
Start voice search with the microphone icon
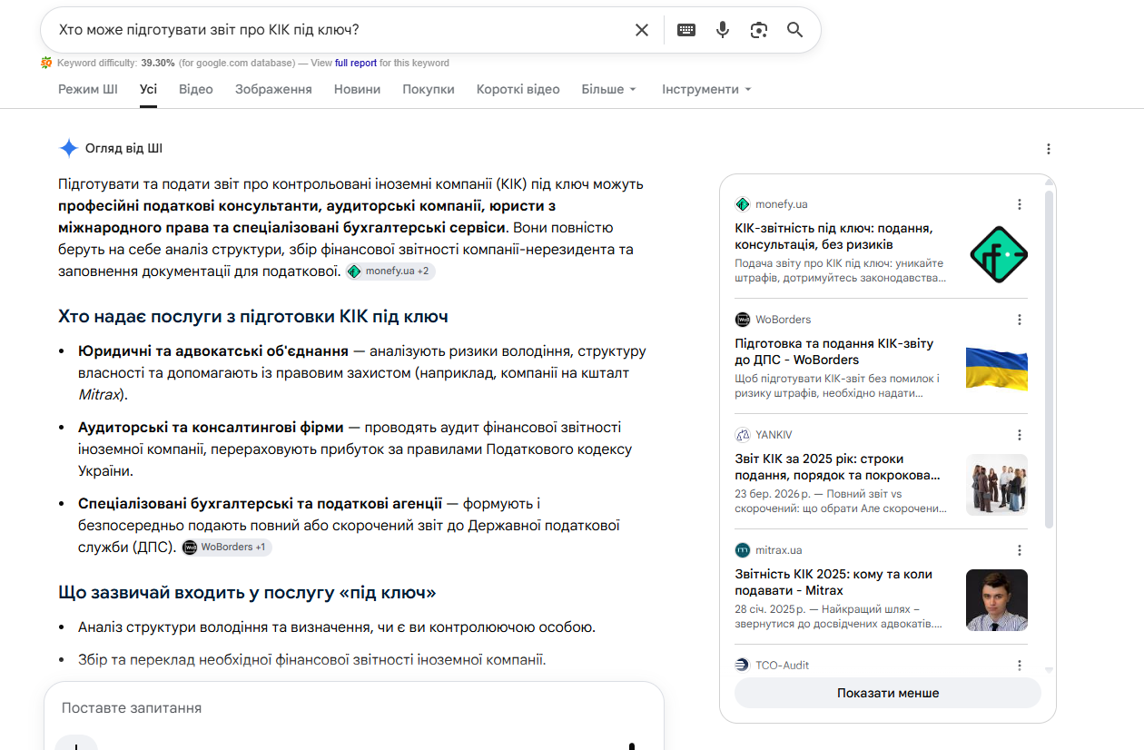[723, 30]
